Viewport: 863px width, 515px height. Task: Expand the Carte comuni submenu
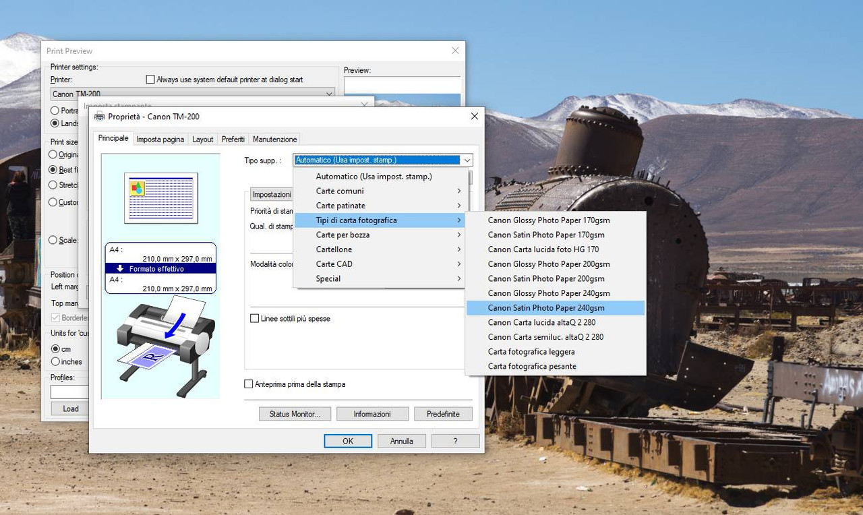pos(382,191)
